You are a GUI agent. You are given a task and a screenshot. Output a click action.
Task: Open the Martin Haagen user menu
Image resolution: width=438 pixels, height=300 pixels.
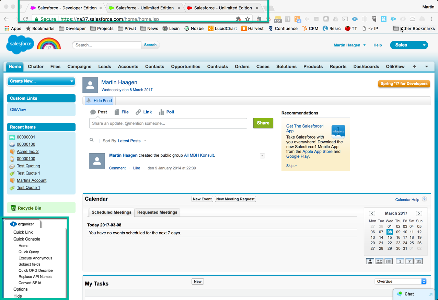[349, 45]
